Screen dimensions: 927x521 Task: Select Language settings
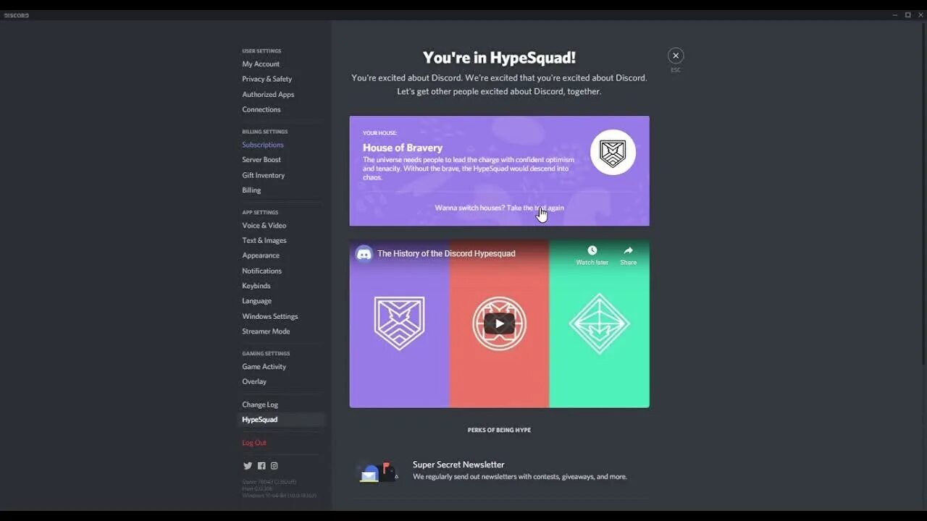tap(256, 301)
